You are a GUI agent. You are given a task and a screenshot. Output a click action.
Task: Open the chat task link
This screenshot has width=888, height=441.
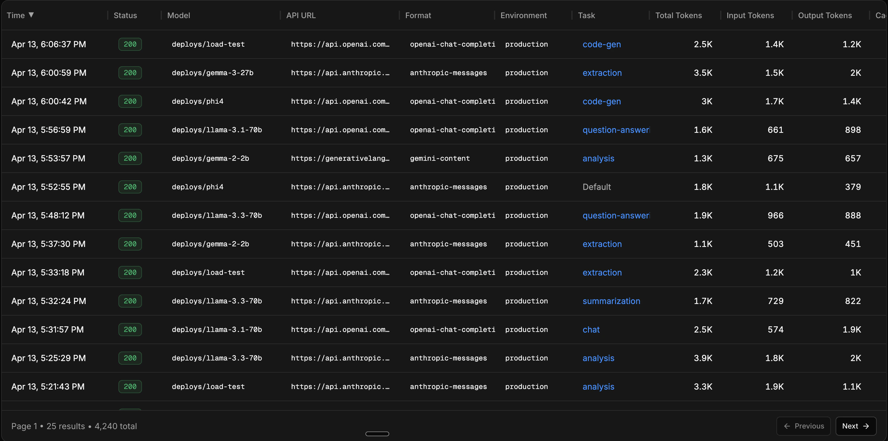[591, 330]
